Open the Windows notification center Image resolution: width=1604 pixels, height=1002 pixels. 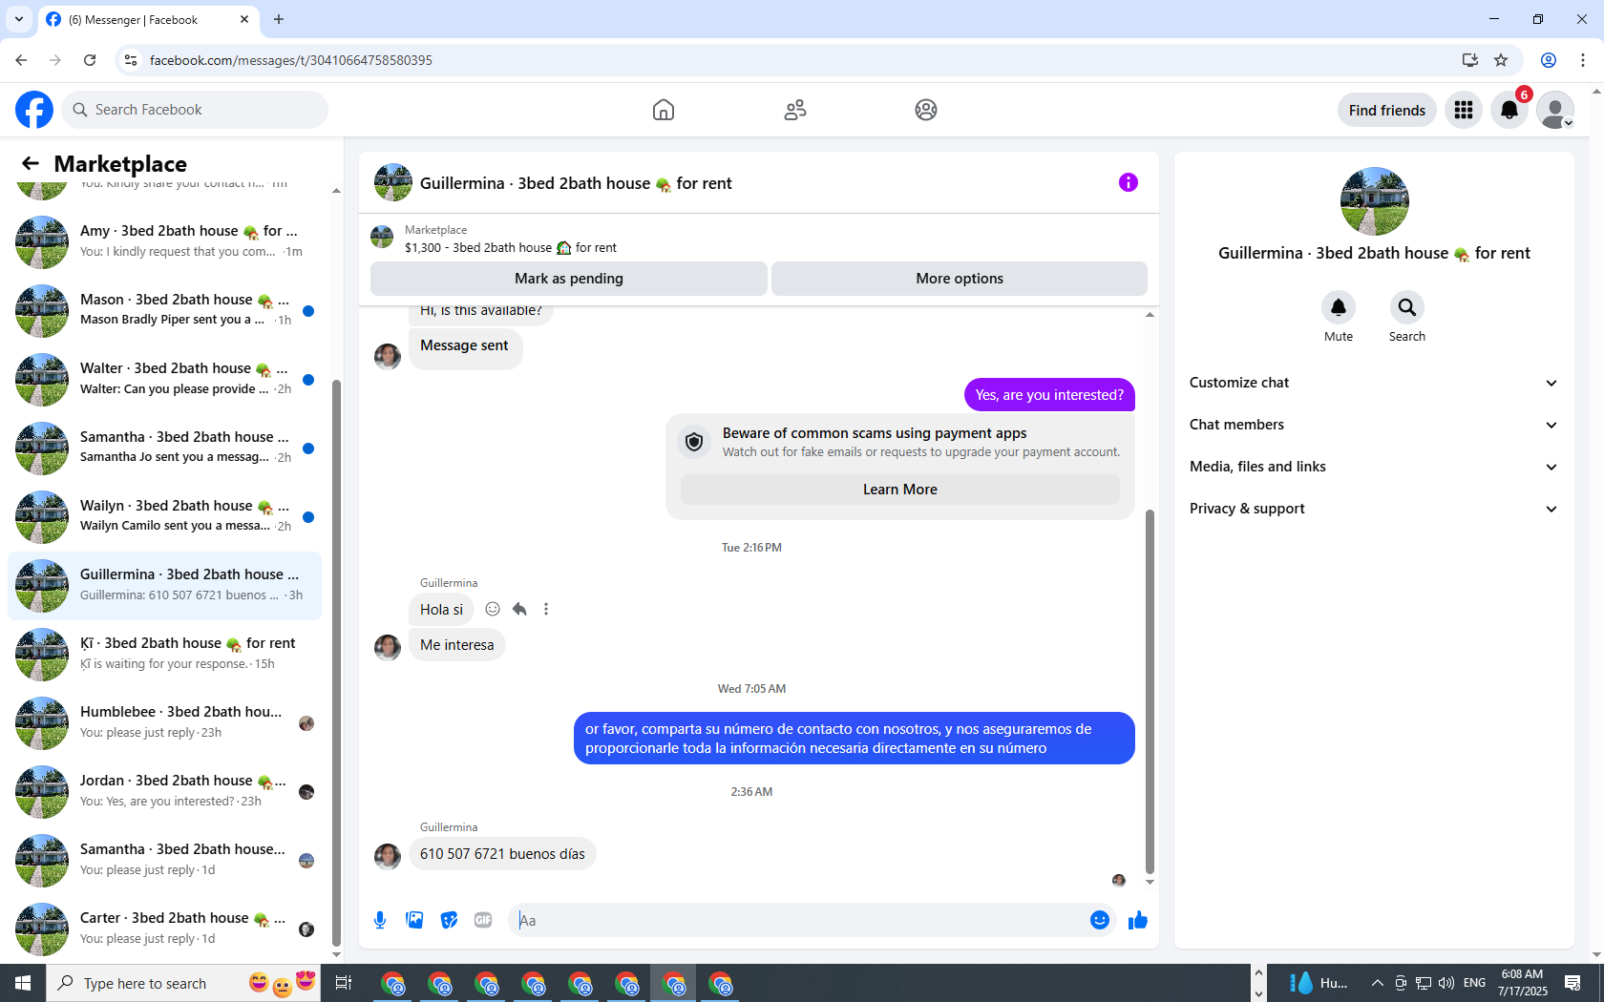[1573, 983]
